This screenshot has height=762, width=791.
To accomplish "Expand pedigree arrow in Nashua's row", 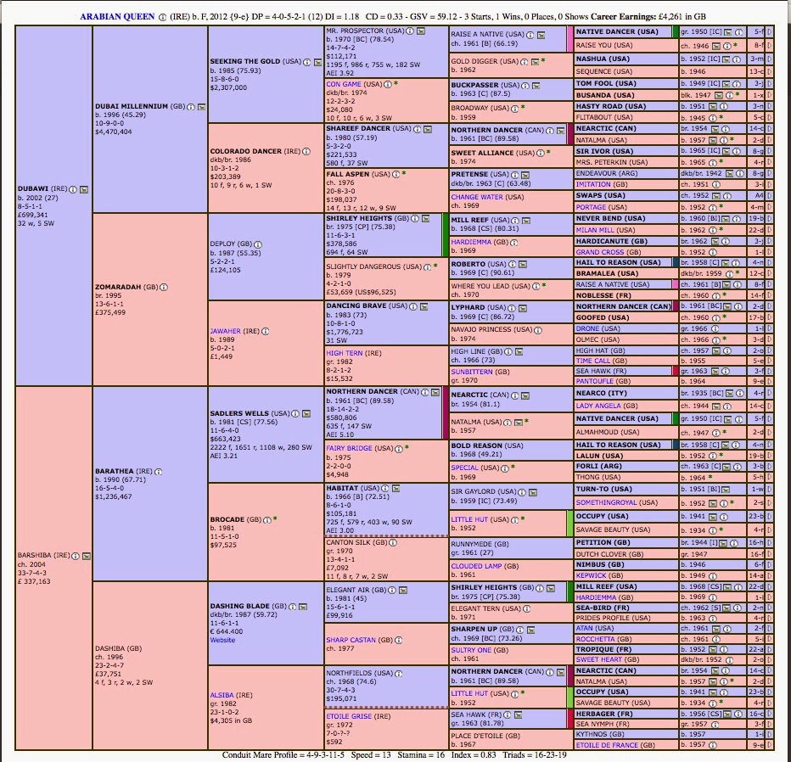I will coord(769,59).
